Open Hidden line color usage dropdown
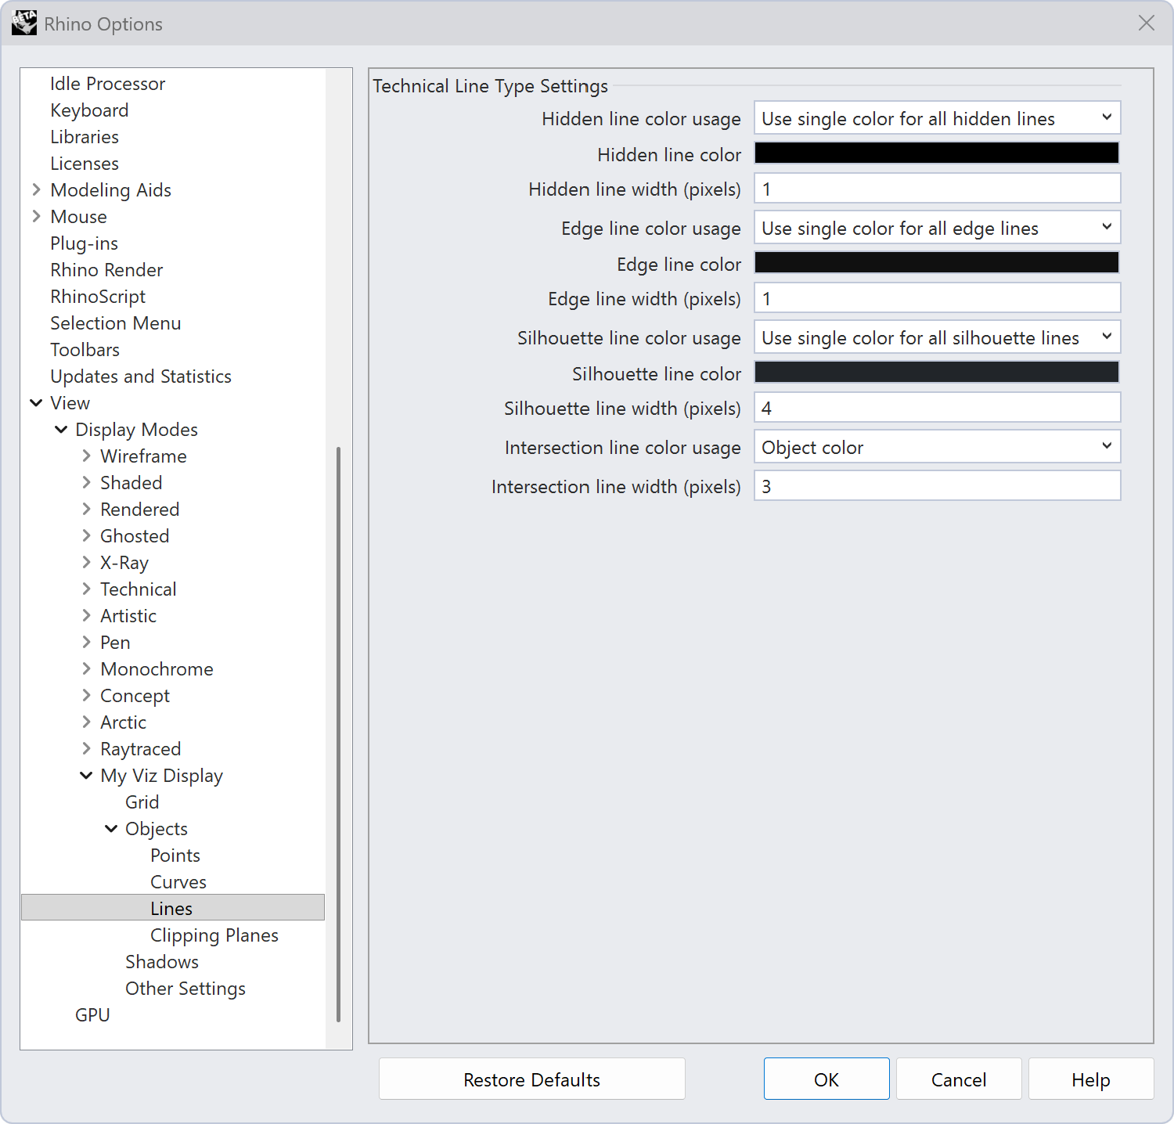The height and width of the screenshot is (1124, 1174). tap(937, 118)
